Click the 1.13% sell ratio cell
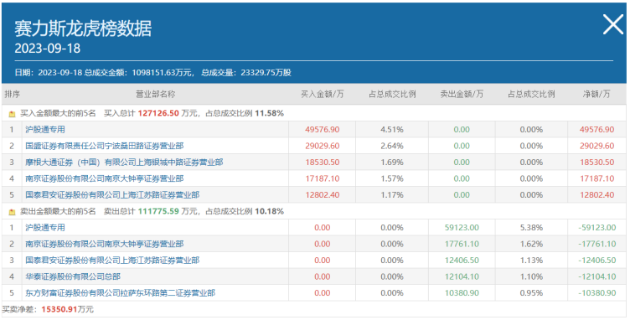 531,261
